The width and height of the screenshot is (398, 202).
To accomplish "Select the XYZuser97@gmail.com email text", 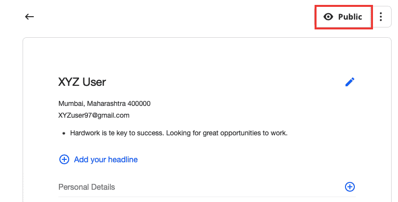I will (x=94, y=115).
